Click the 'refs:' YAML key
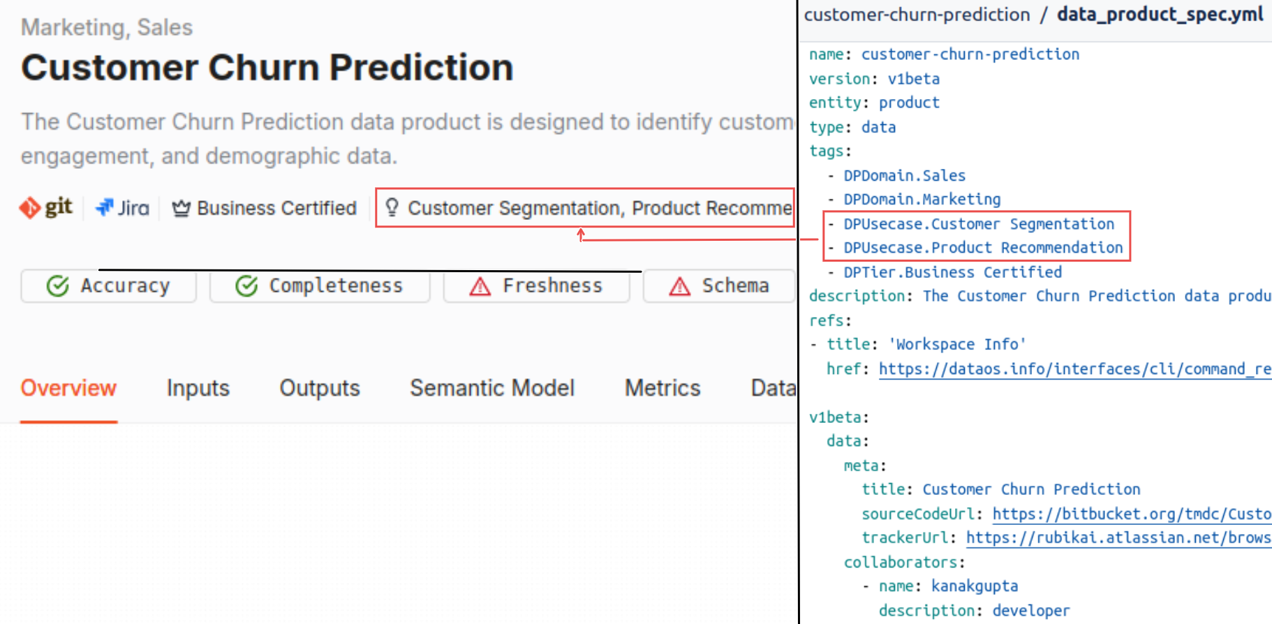 click(831, 321)
